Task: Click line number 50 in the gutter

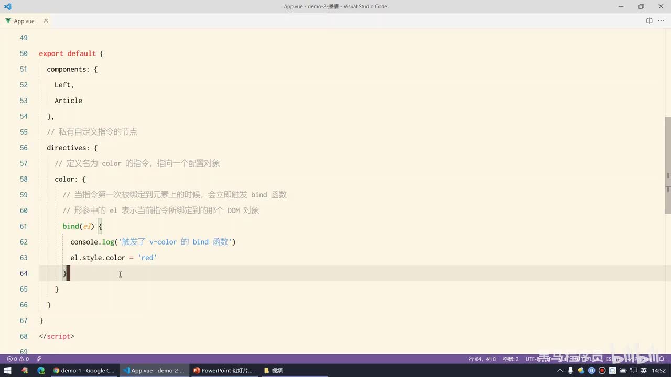Action: (24, 53)
